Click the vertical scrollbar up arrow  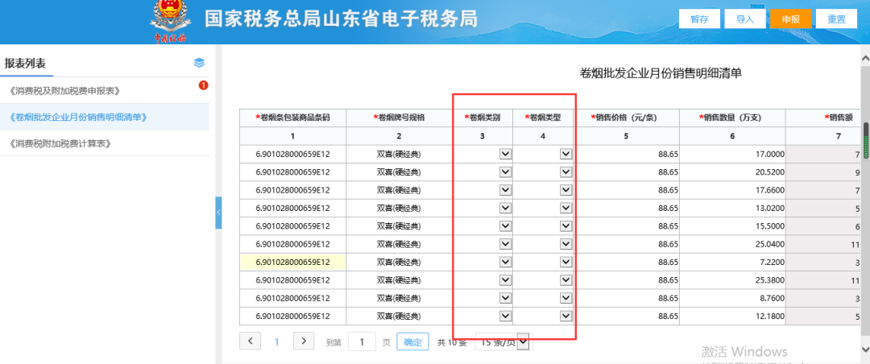[x=865, y=58]
